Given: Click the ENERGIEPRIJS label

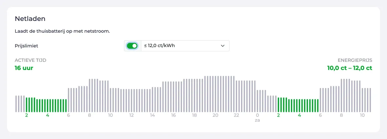Looking at the screenshot, I should [x=355, y=60].
